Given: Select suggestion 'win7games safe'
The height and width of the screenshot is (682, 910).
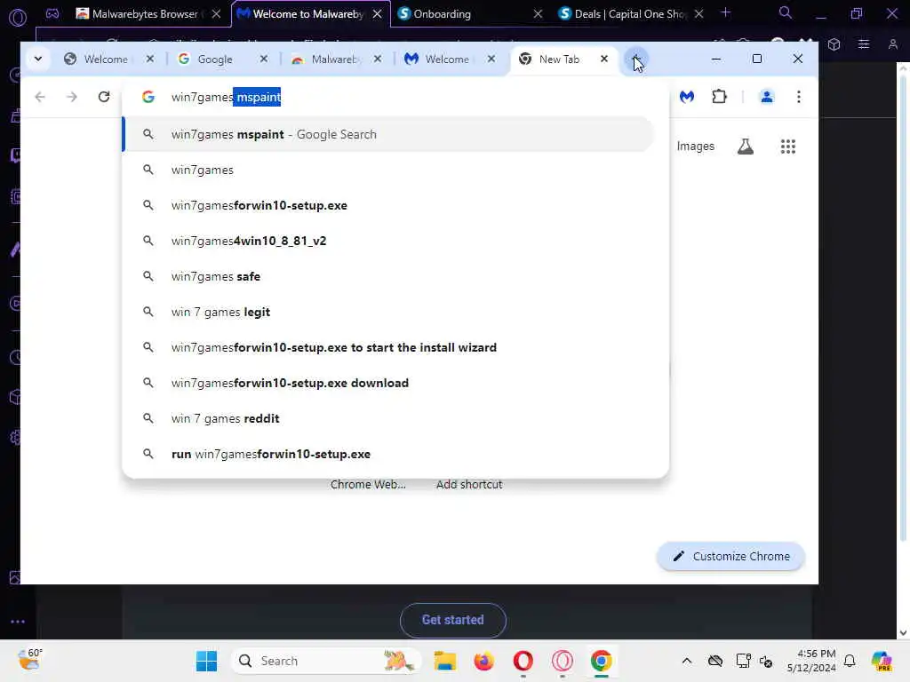Looking at the screenshot, I should pos(389,277).
